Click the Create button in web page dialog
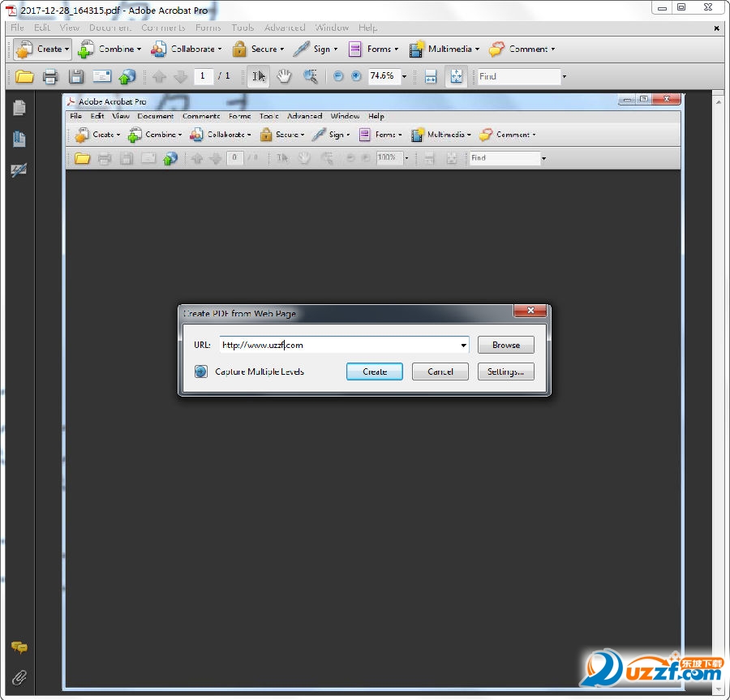 point(374,371)
